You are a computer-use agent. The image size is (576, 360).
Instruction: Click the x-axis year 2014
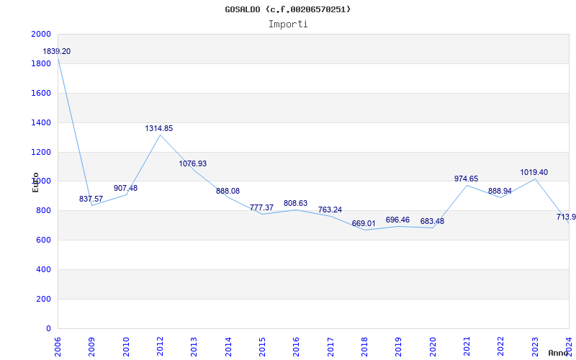click(228, 347)
